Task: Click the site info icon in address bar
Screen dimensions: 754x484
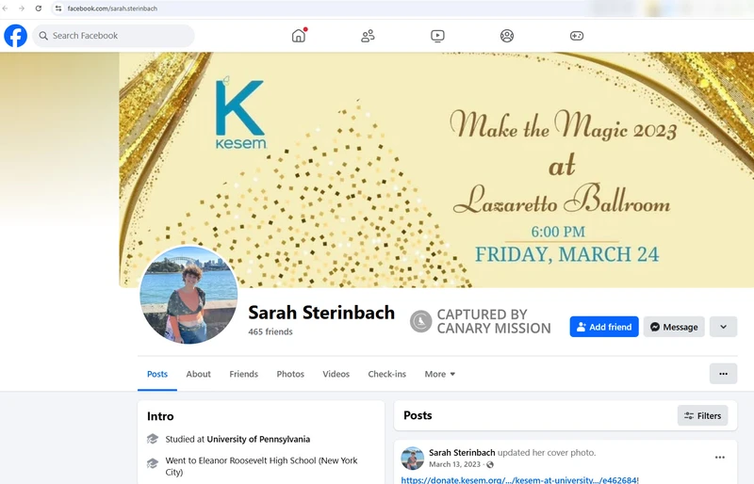Action: 58,8
